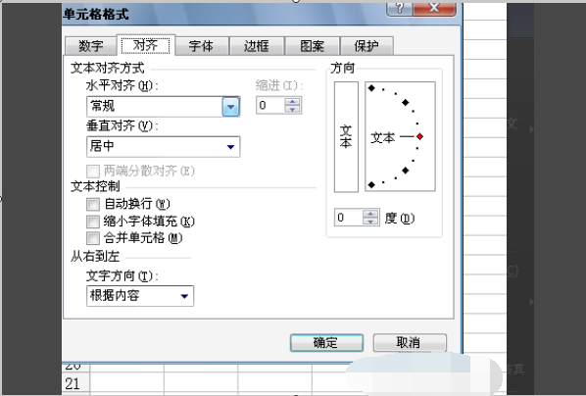The image size is (586, 396).
Task: Select the vertical 文本 orientation box
Action: tap(346, 137)
